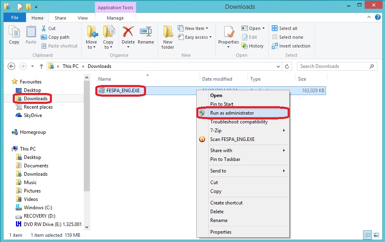Click Select all in the ribbon
Screen dimensions: 385x242
pyautogui.click(x=284, y=28)
